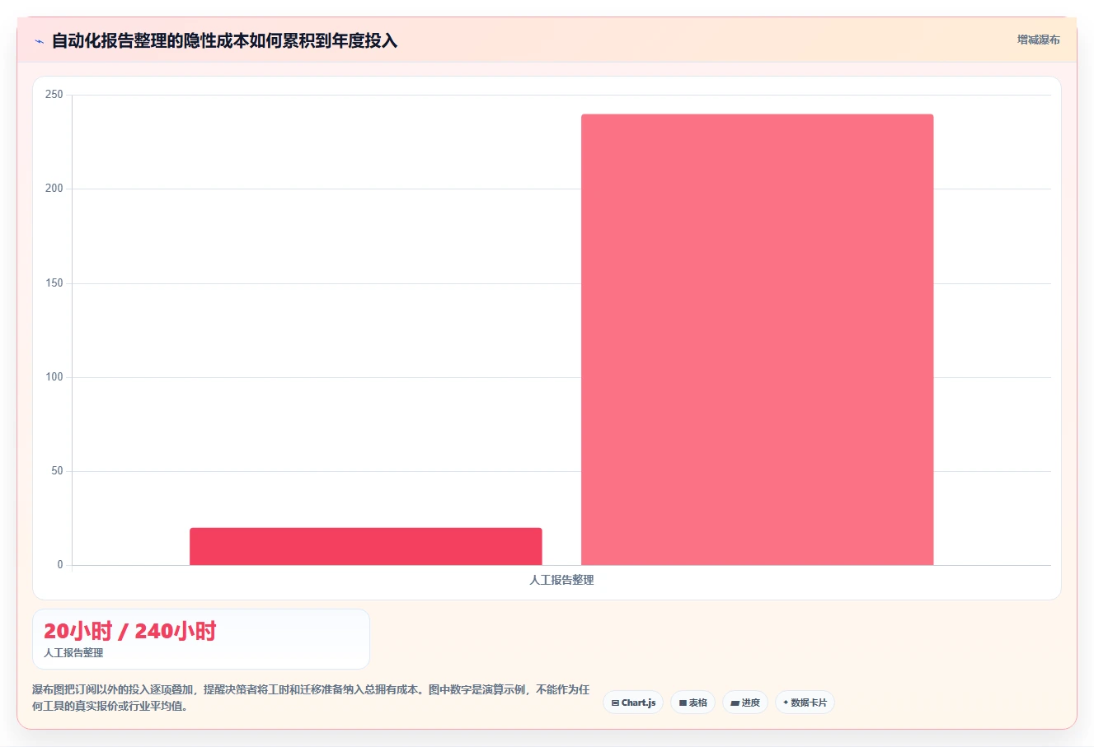Click the 250 y-axis tick label
The width and height of the screenshot is (1094, 747).
pyautogui.click(x=54, y=95)
